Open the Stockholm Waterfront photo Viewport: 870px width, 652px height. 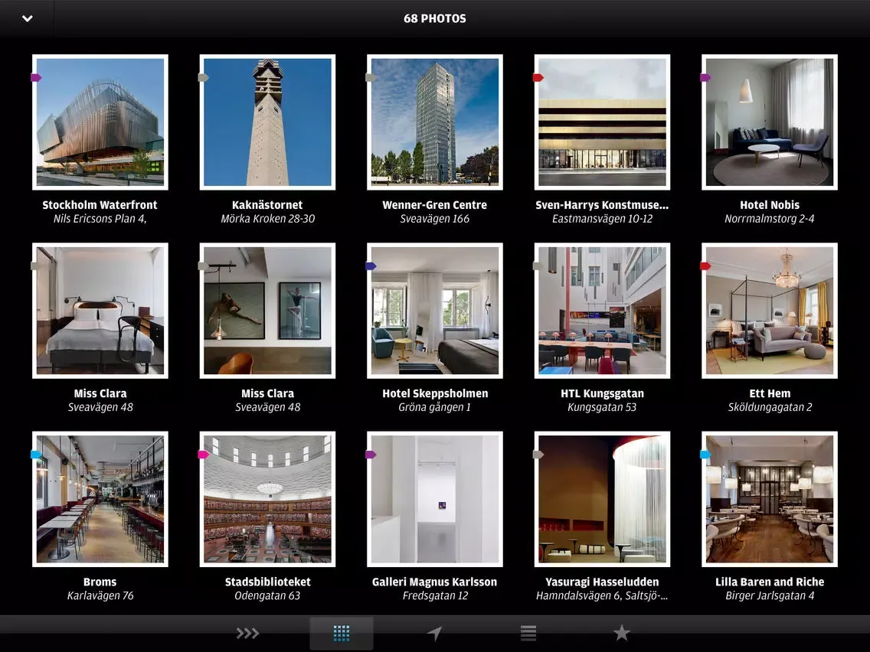tap(100, 122)
